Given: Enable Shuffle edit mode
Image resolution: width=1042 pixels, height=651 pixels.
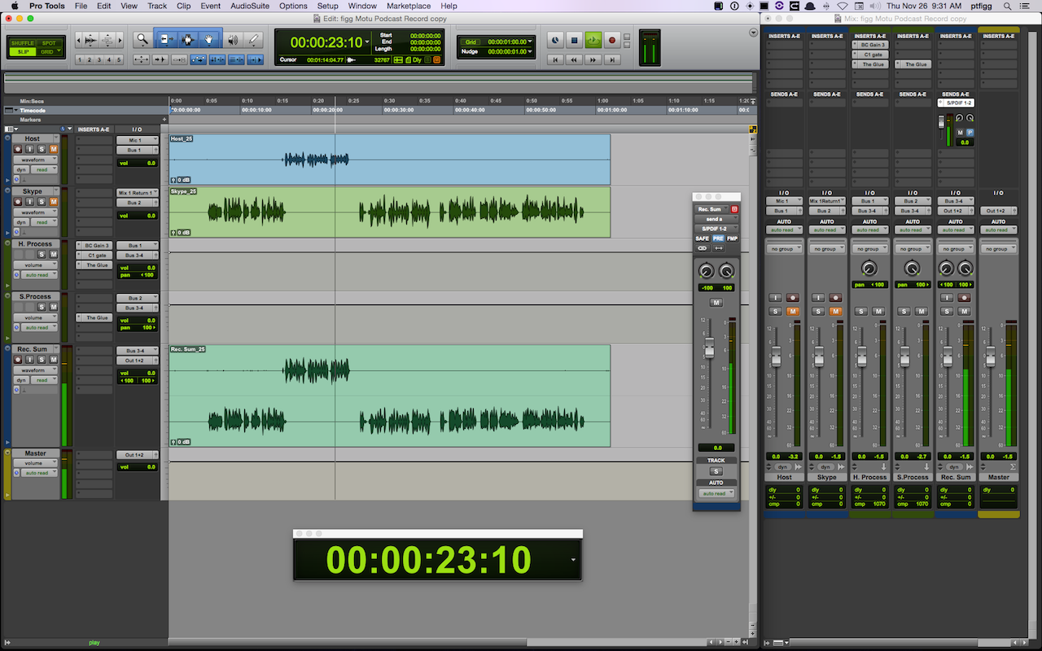Looking at the screenshot, I should pyautogui.click(x=22, y=42).
